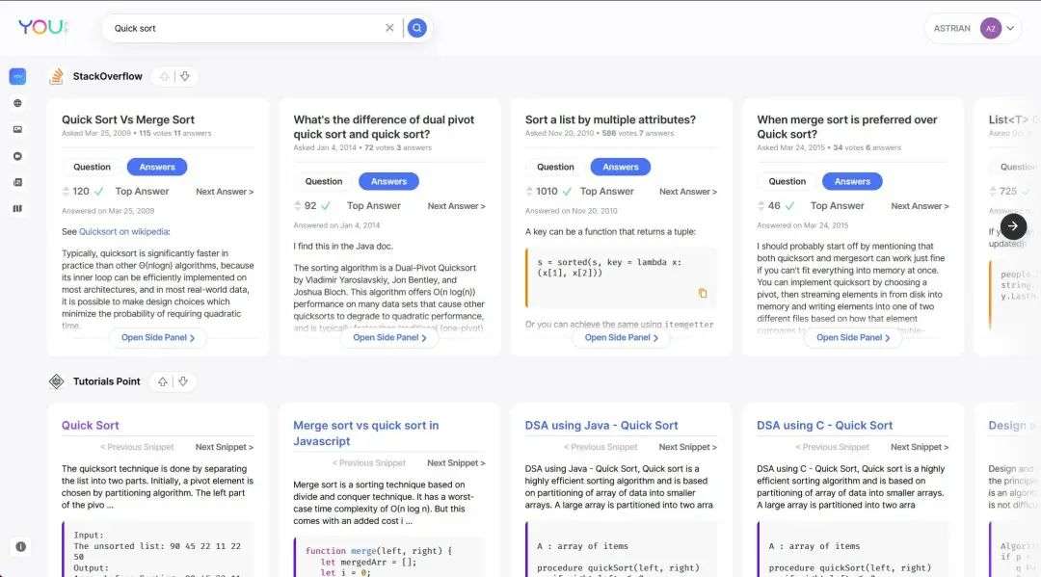1041x577 pixels.
Task: Follow the "Quicksort on wikipedia" link
Action: click(123, 232)
